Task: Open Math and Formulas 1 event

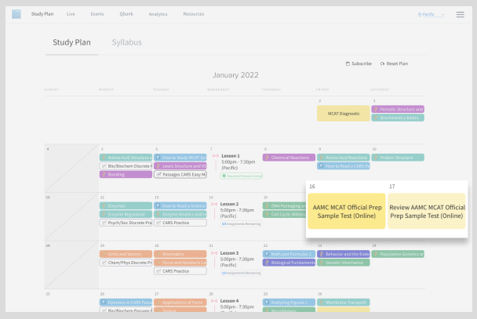Action: (289, 254)
